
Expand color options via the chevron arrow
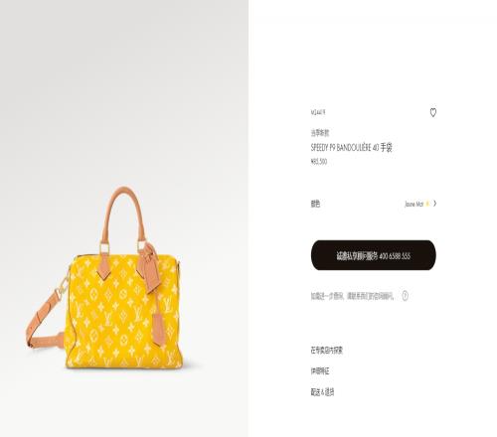434,204
